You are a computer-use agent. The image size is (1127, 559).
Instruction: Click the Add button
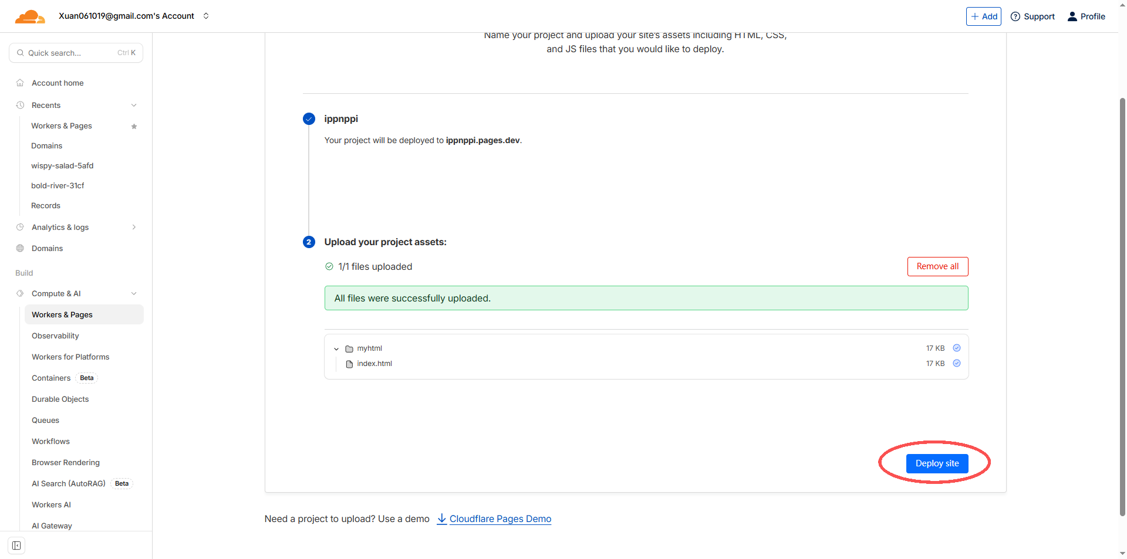click(x=984, y=16)
